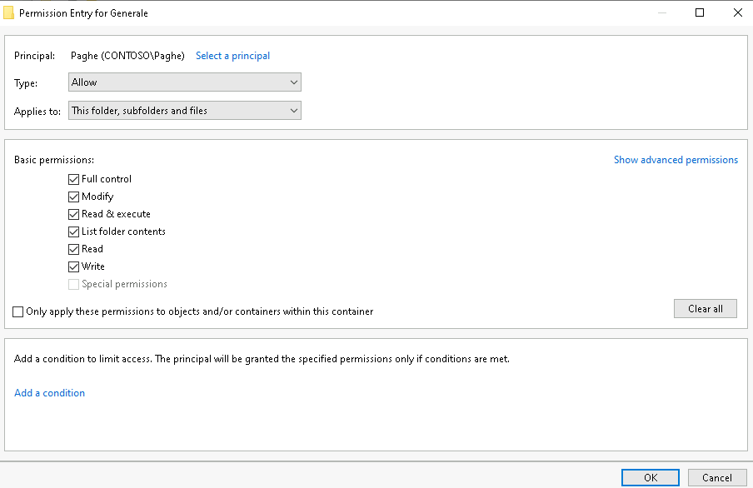The width and height of the screenshot is (753, 488).
Task: Click the Principal: label
Action: 35,56
